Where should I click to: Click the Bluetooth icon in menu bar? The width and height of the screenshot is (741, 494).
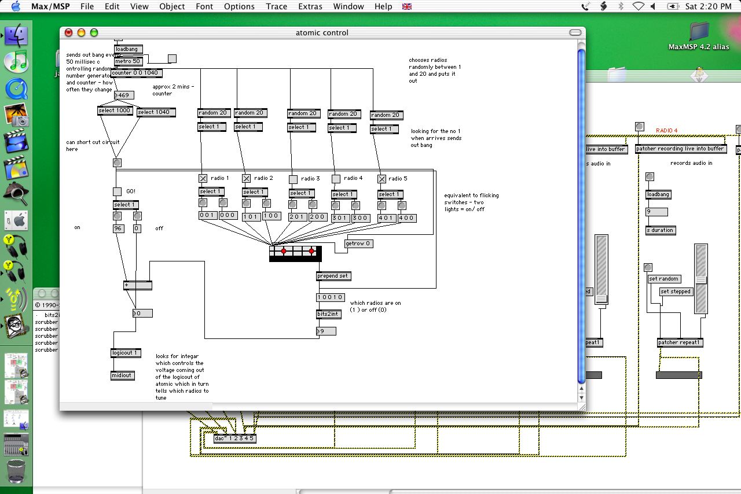click(621, 6)
